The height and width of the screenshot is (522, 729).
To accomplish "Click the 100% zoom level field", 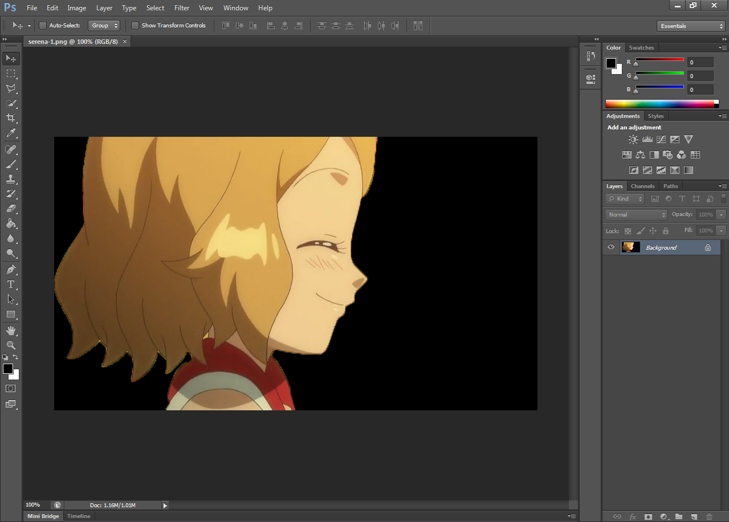I will [x=36, y=505].
